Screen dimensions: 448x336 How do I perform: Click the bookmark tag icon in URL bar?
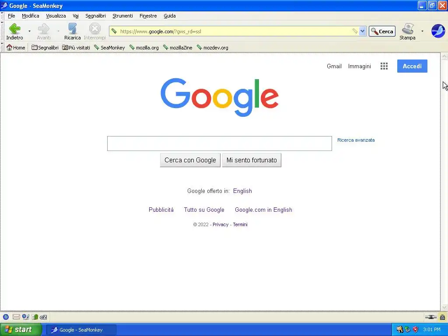tap(354, 31)
